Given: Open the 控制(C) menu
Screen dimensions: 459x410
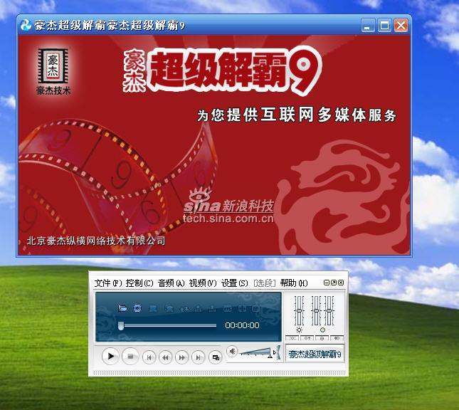Looking at the screenshot, I should 139,283.
